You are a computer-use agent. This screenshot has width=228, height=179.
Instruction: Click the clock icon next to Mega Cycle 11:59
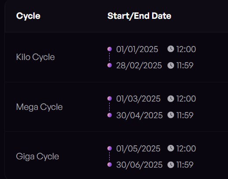tap(171, 115)
